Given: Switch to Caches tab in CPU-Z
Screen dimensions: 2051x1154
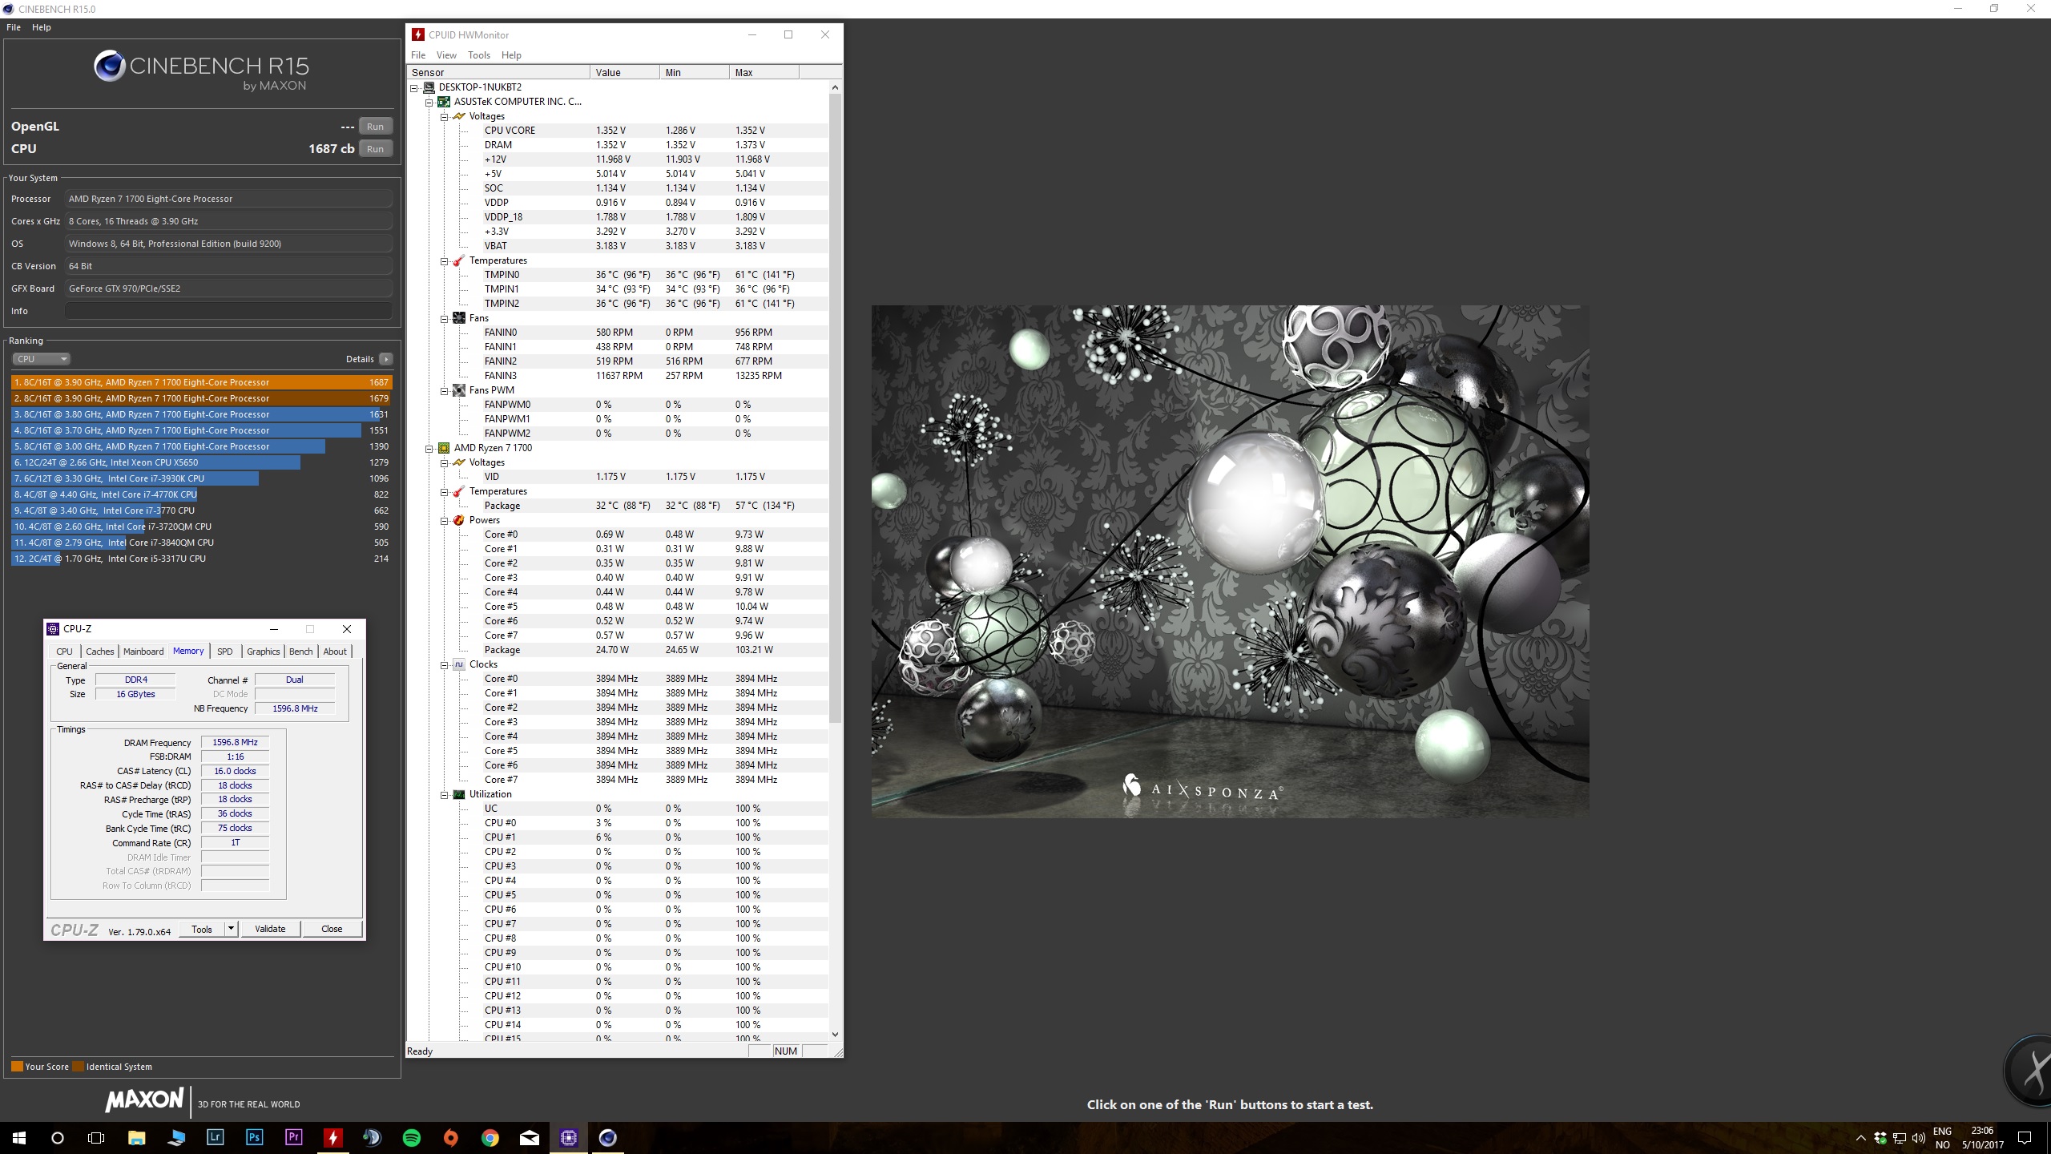Looking at the screenshot, I should [x=100, y=652].
